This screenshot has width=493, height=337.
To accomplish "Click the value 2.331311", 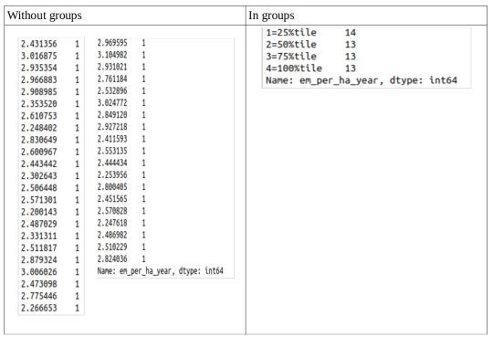I will pos(39,236).
